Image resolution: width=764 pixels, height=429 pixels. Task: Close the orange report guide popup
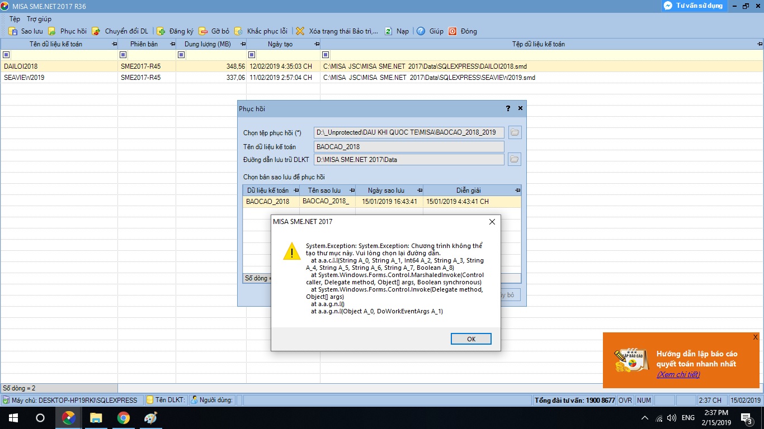(x=755, y=337)
